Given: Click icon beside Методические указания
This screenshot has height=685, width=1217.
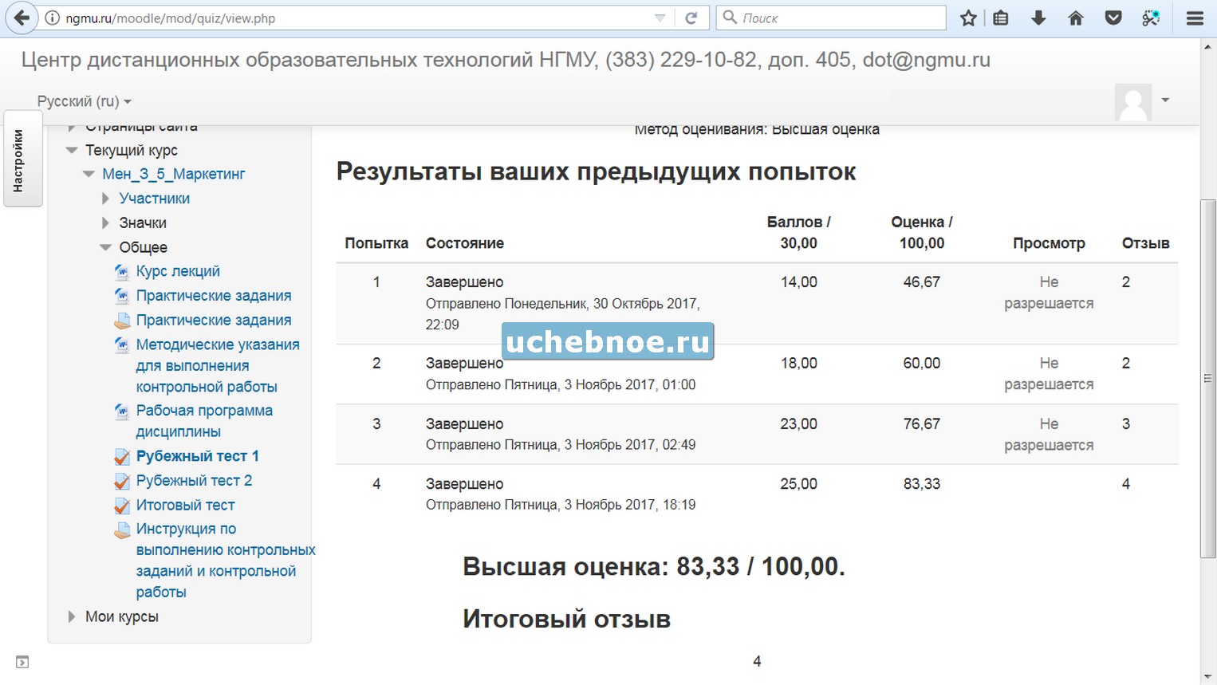Looking at the screenshot, I should click(x=122, y=345).
